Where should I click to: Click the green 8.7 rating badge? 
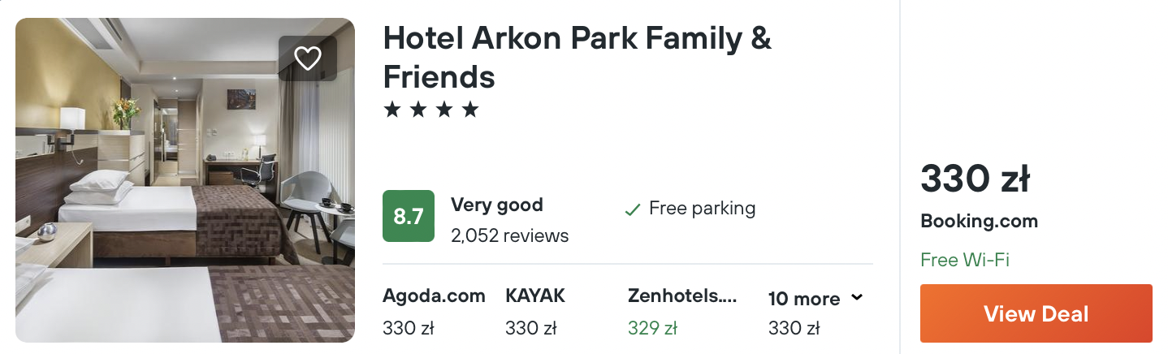click(x=408, y=217)
